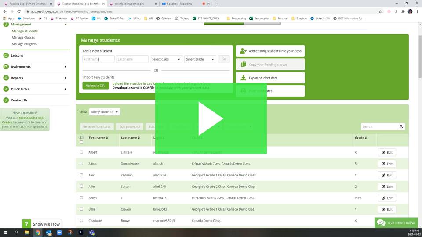Image resolution: width=422 pixels, height=237 pixels.
Task: Select the checkbox for Albus Dumbledore
Action: click(81, 163)
